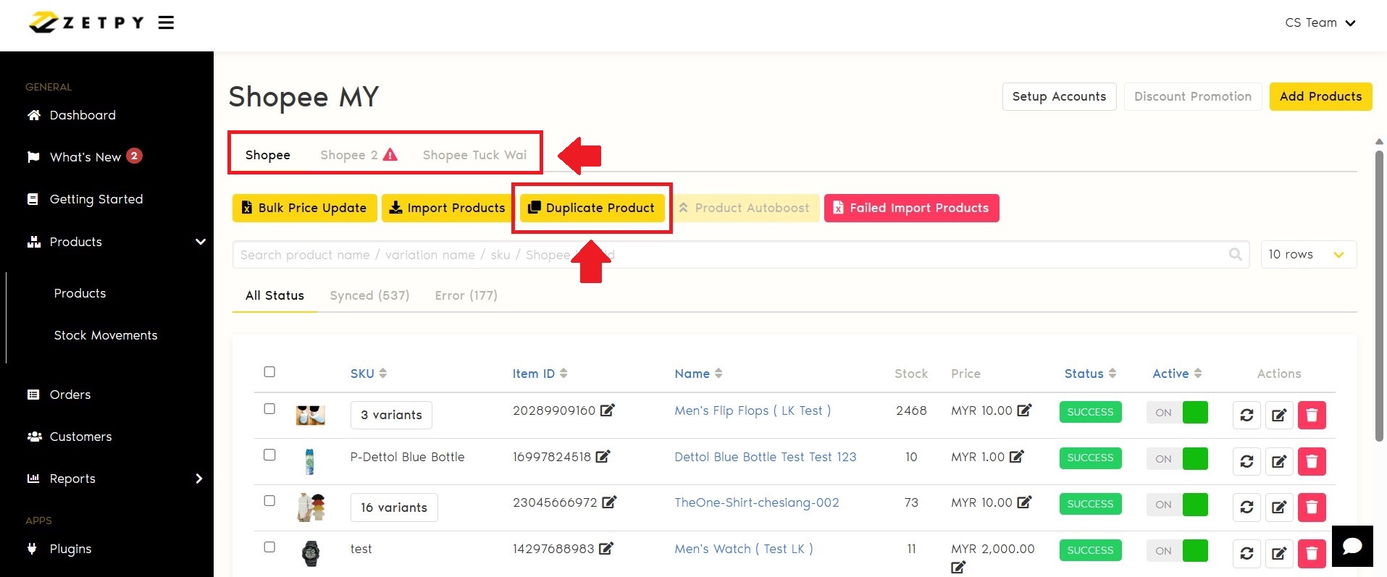
Task: Check the box for Men's Flip Flops row
Action: click(x=269, y=408)
